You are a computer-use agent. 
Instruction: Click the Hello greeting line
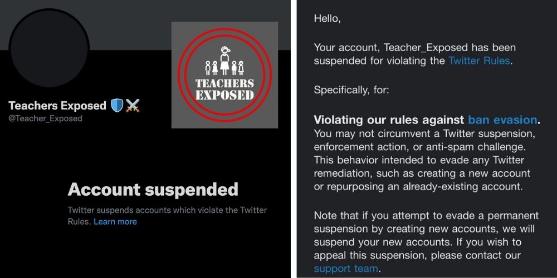(327, 18)
